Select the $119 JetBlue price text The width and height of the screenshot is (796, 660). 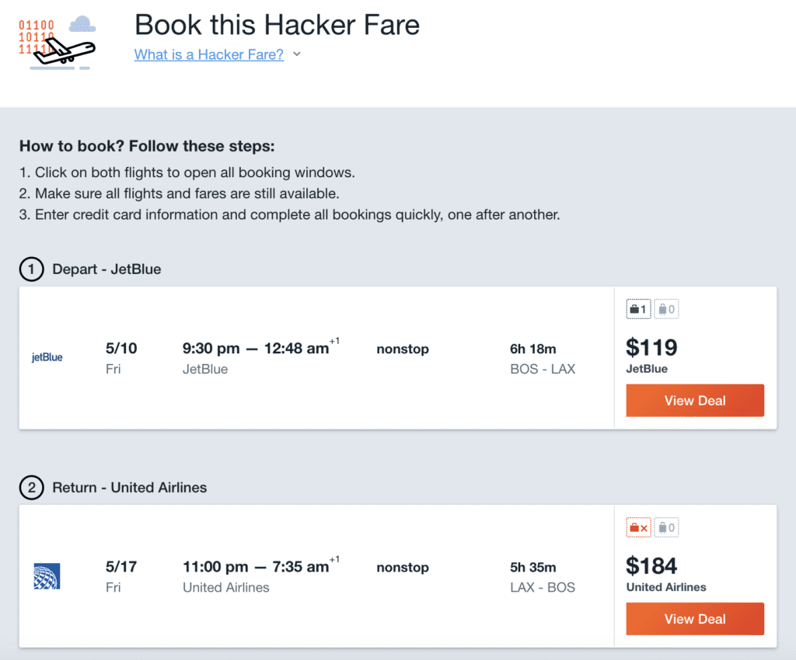pos(651,348)
